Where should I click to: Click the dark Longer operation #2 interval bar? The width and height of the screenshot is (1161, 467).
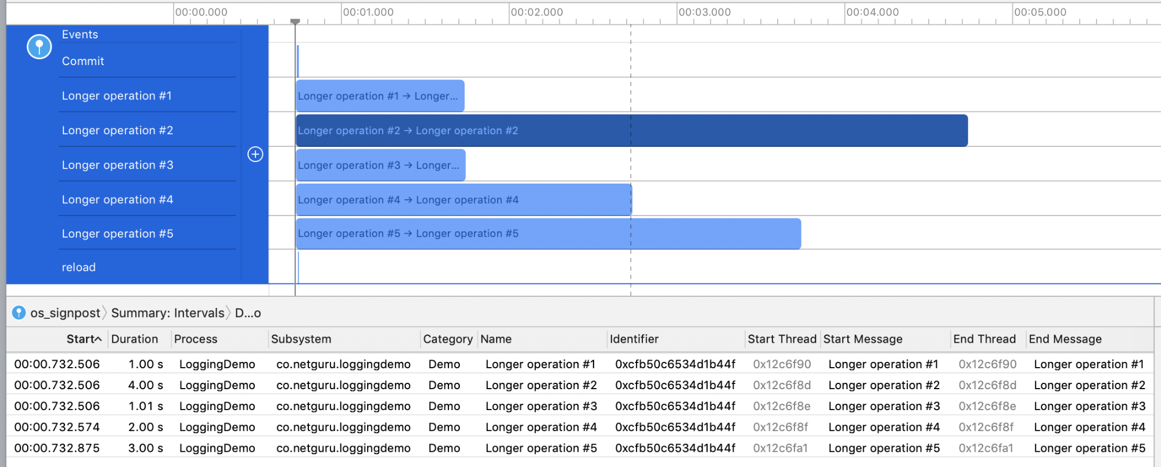point(697,131)
